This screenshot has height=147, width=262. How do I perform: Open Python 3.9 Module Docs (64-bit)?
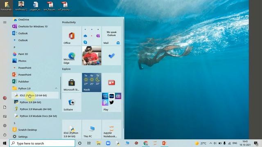tap(35, 116)
